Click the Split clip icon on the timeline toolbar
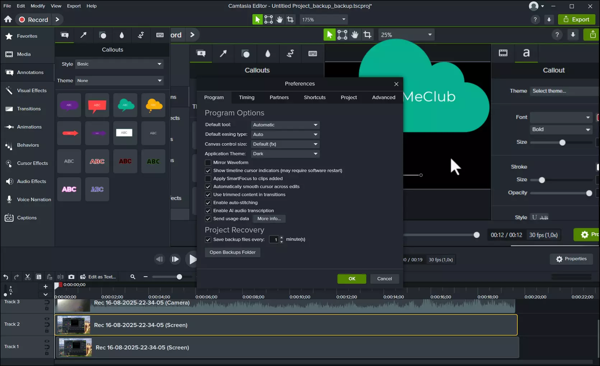 (60, 277)
